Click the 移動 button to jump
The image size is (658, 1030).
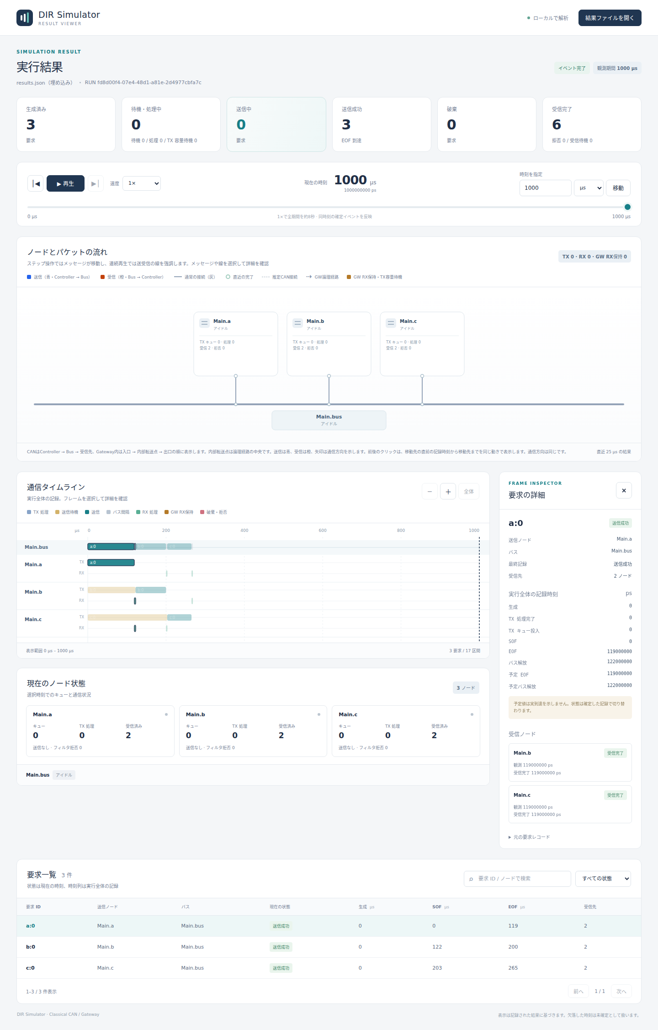pos(618,188)
